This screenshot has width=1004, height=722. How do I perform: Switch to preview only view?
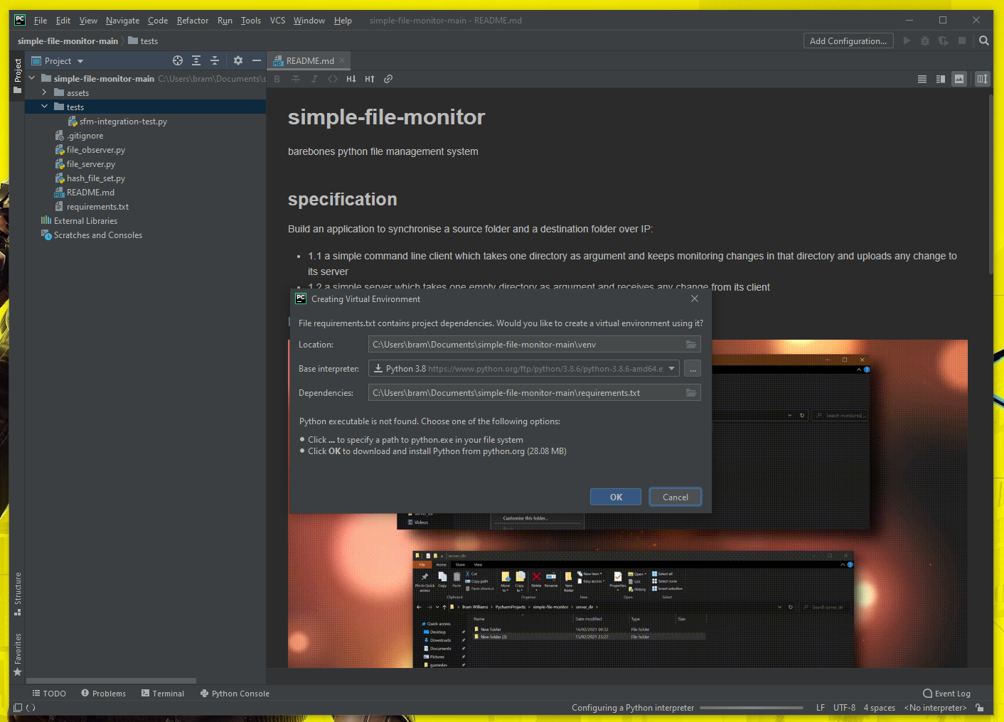click(x=959, y=79)
